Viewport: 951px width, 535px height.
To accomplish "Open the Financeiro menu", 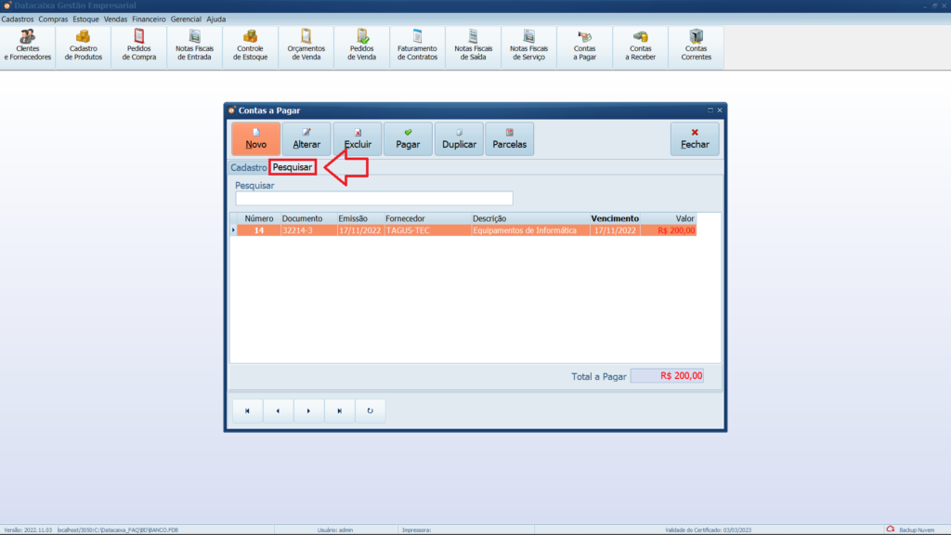I will click(x=149, y=19).
